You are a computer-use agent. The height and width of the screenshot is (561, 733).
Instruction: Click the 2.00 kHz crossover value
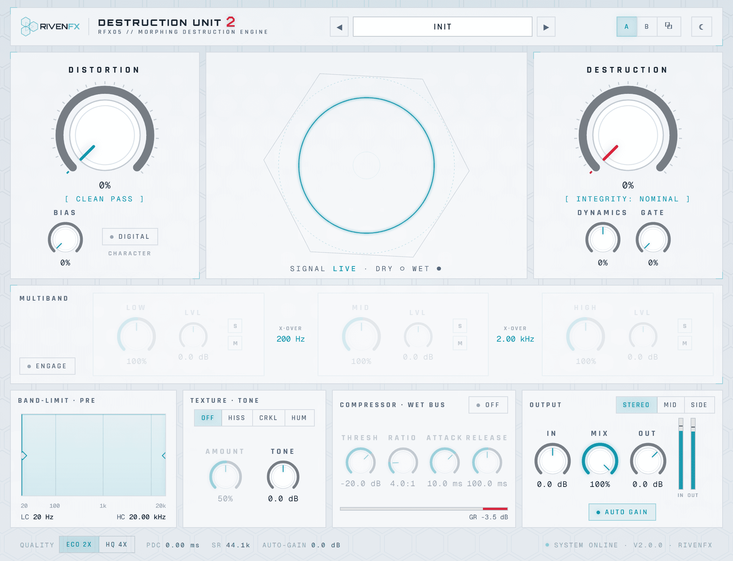tap(515, 339)
